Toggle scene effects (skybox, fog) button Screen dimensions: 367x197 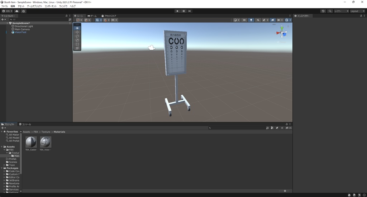point(264,20)
